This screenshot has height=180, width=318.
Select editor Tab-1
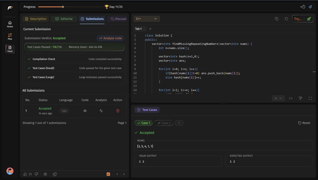pos(139,29)
